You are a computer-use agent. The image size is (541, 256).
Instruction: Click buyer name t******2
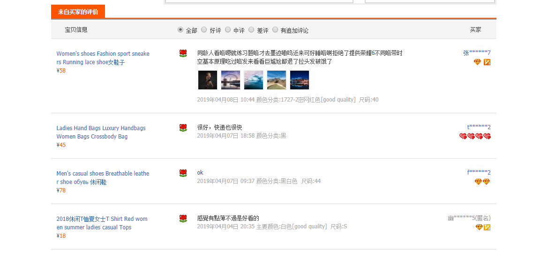pos(479,127)
